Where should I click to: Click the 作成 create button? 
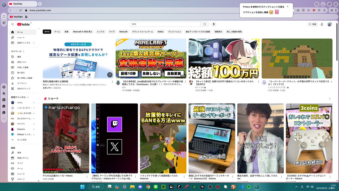pos(312,24)
